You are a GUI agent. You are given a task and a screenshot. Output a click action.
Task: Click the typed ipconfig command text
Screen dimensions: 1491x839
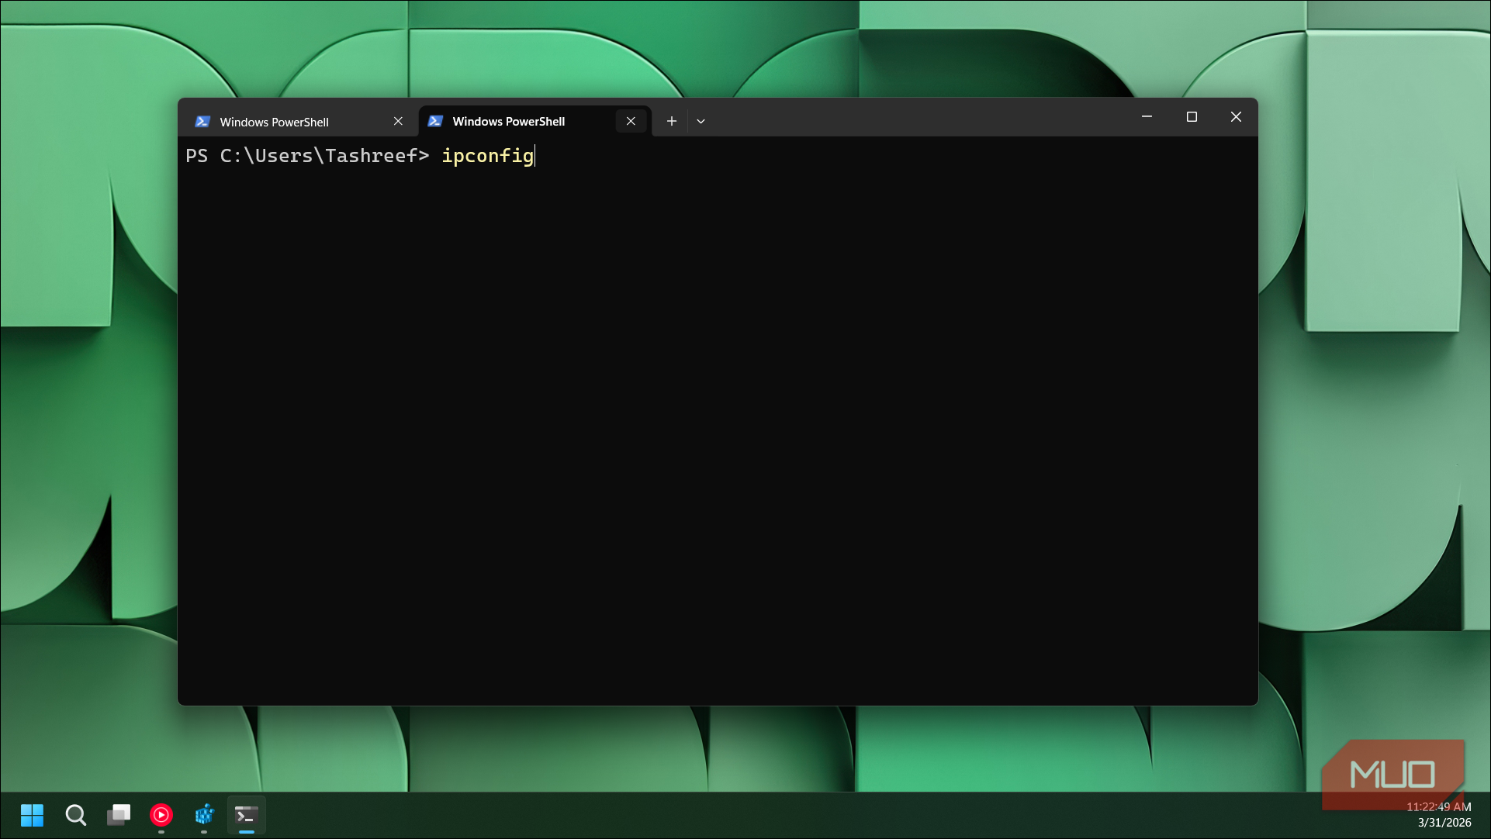click(x=488, y=156)
